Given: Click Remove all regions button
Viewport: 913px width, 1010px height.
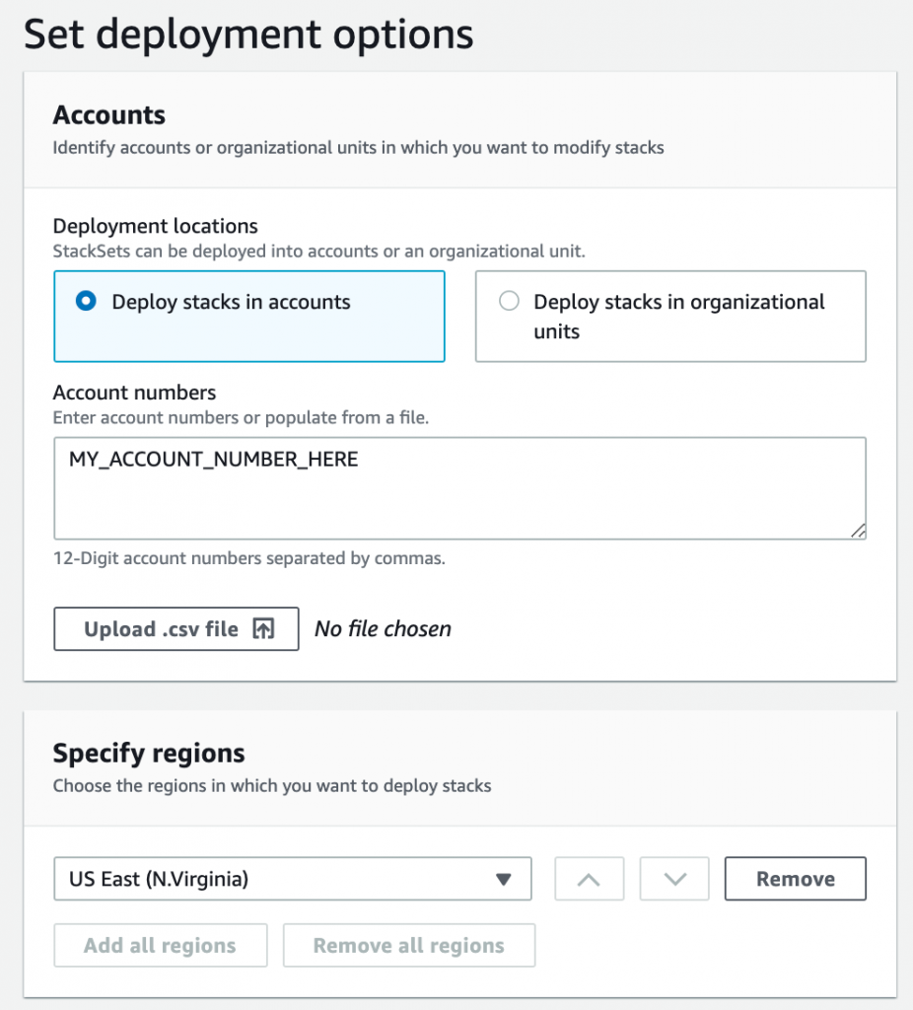Looking at the screenshot, I should tap(408, 945).
